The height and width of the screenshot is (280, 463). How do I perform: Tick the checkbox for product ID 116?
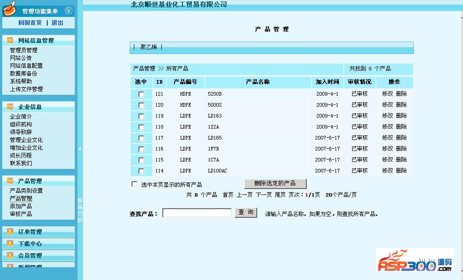coord(141,149)
